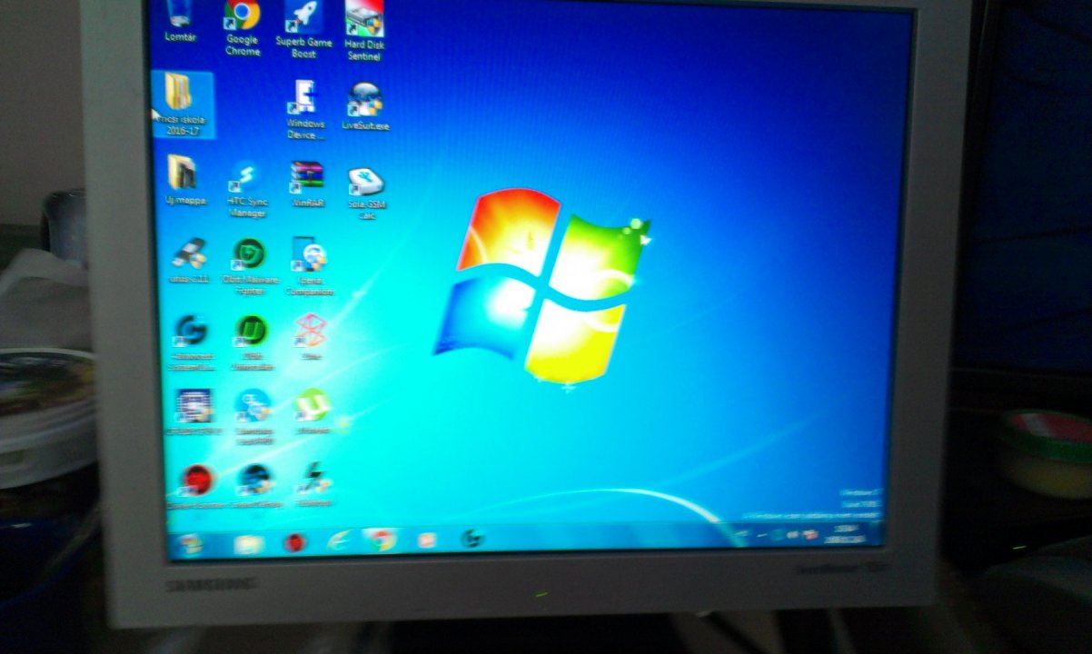Open the blue C swirl desktop shortcut
This screenshot has width=1092, height=654.
coord(192,342)
